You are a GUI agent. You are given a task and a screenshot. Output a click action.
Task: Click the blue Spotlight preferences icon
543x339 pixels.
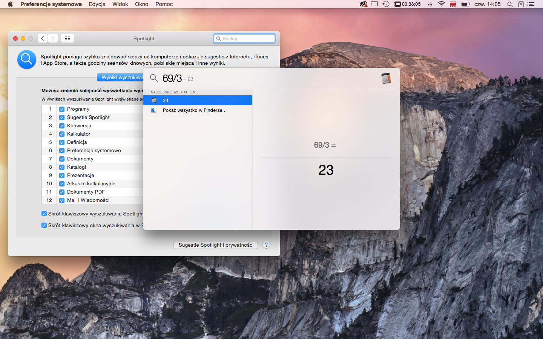(27, 60)
